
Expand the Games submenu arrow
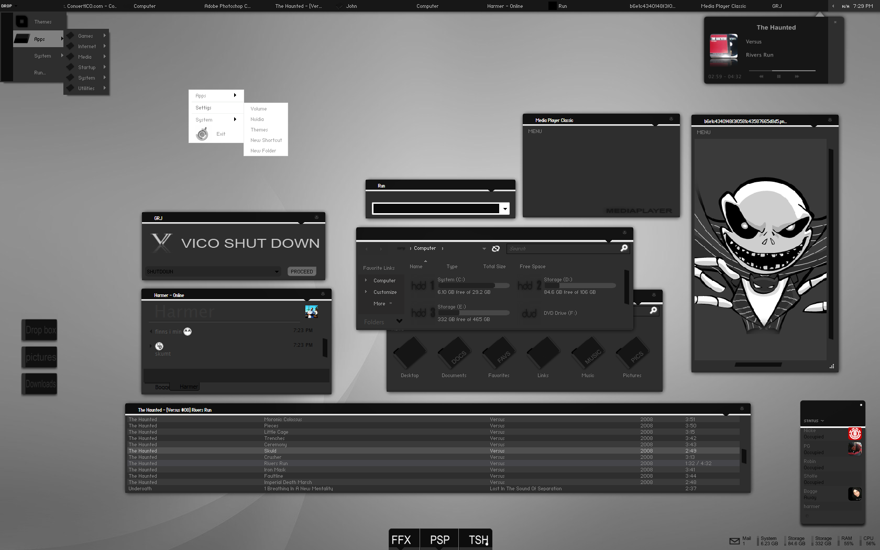click(x=105, y=36)
